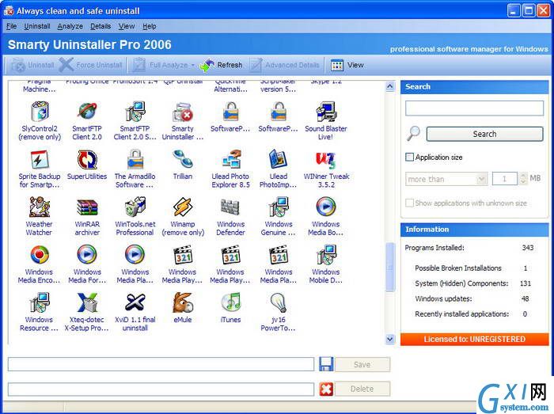Click the Force Uninstall toolbar button

pos(91,65)
